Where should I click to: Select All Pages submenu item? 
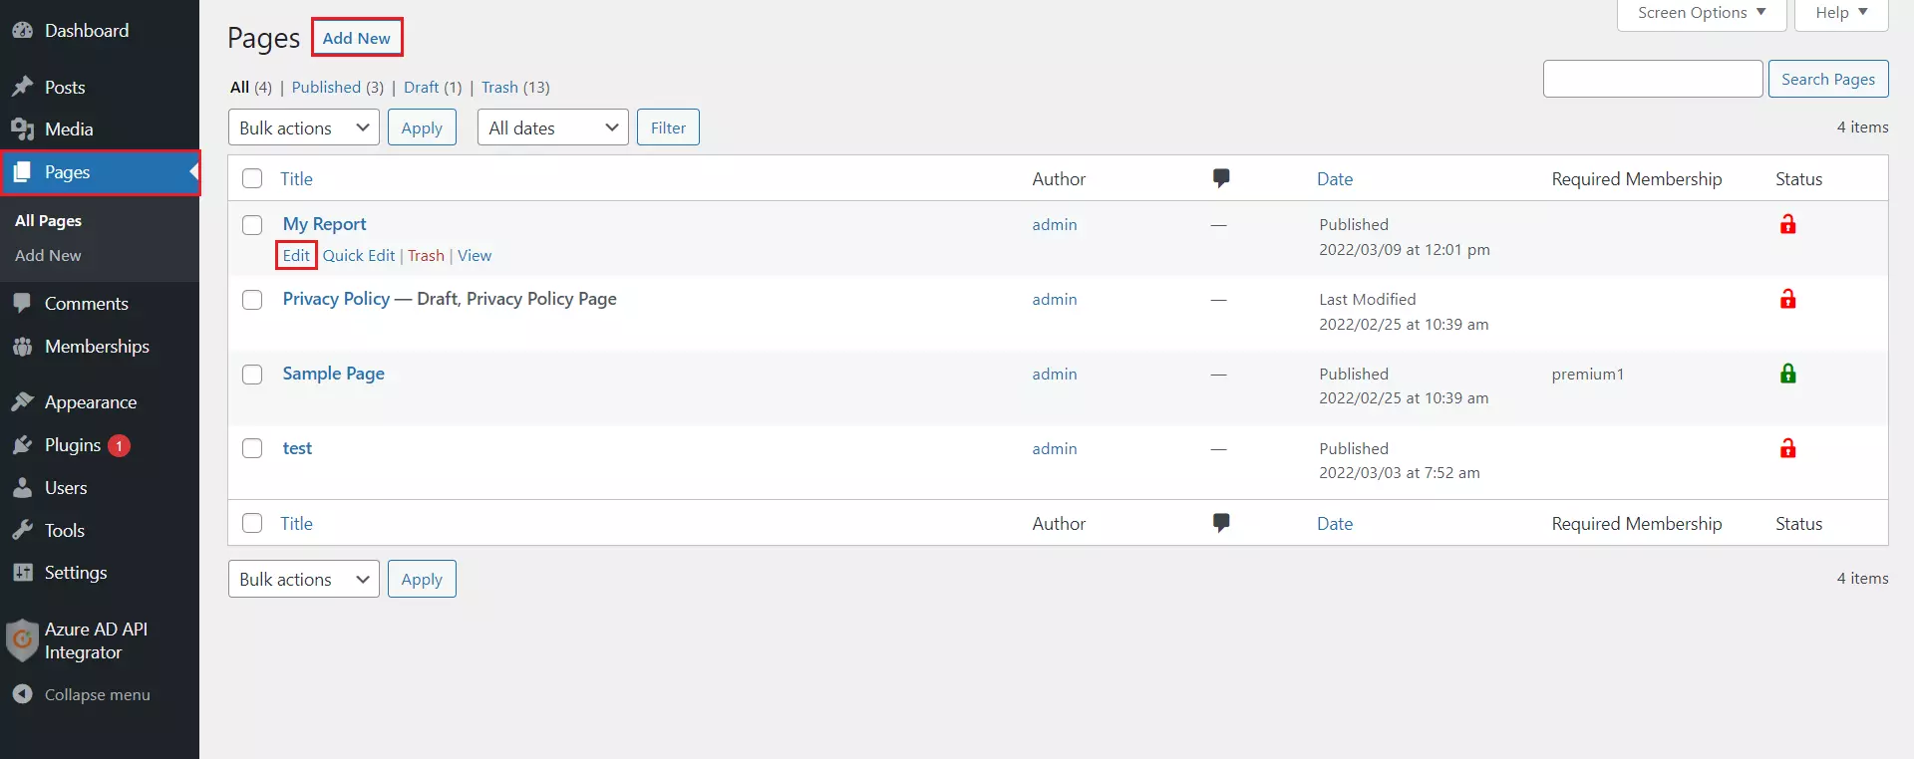click(x=48, y=220)
